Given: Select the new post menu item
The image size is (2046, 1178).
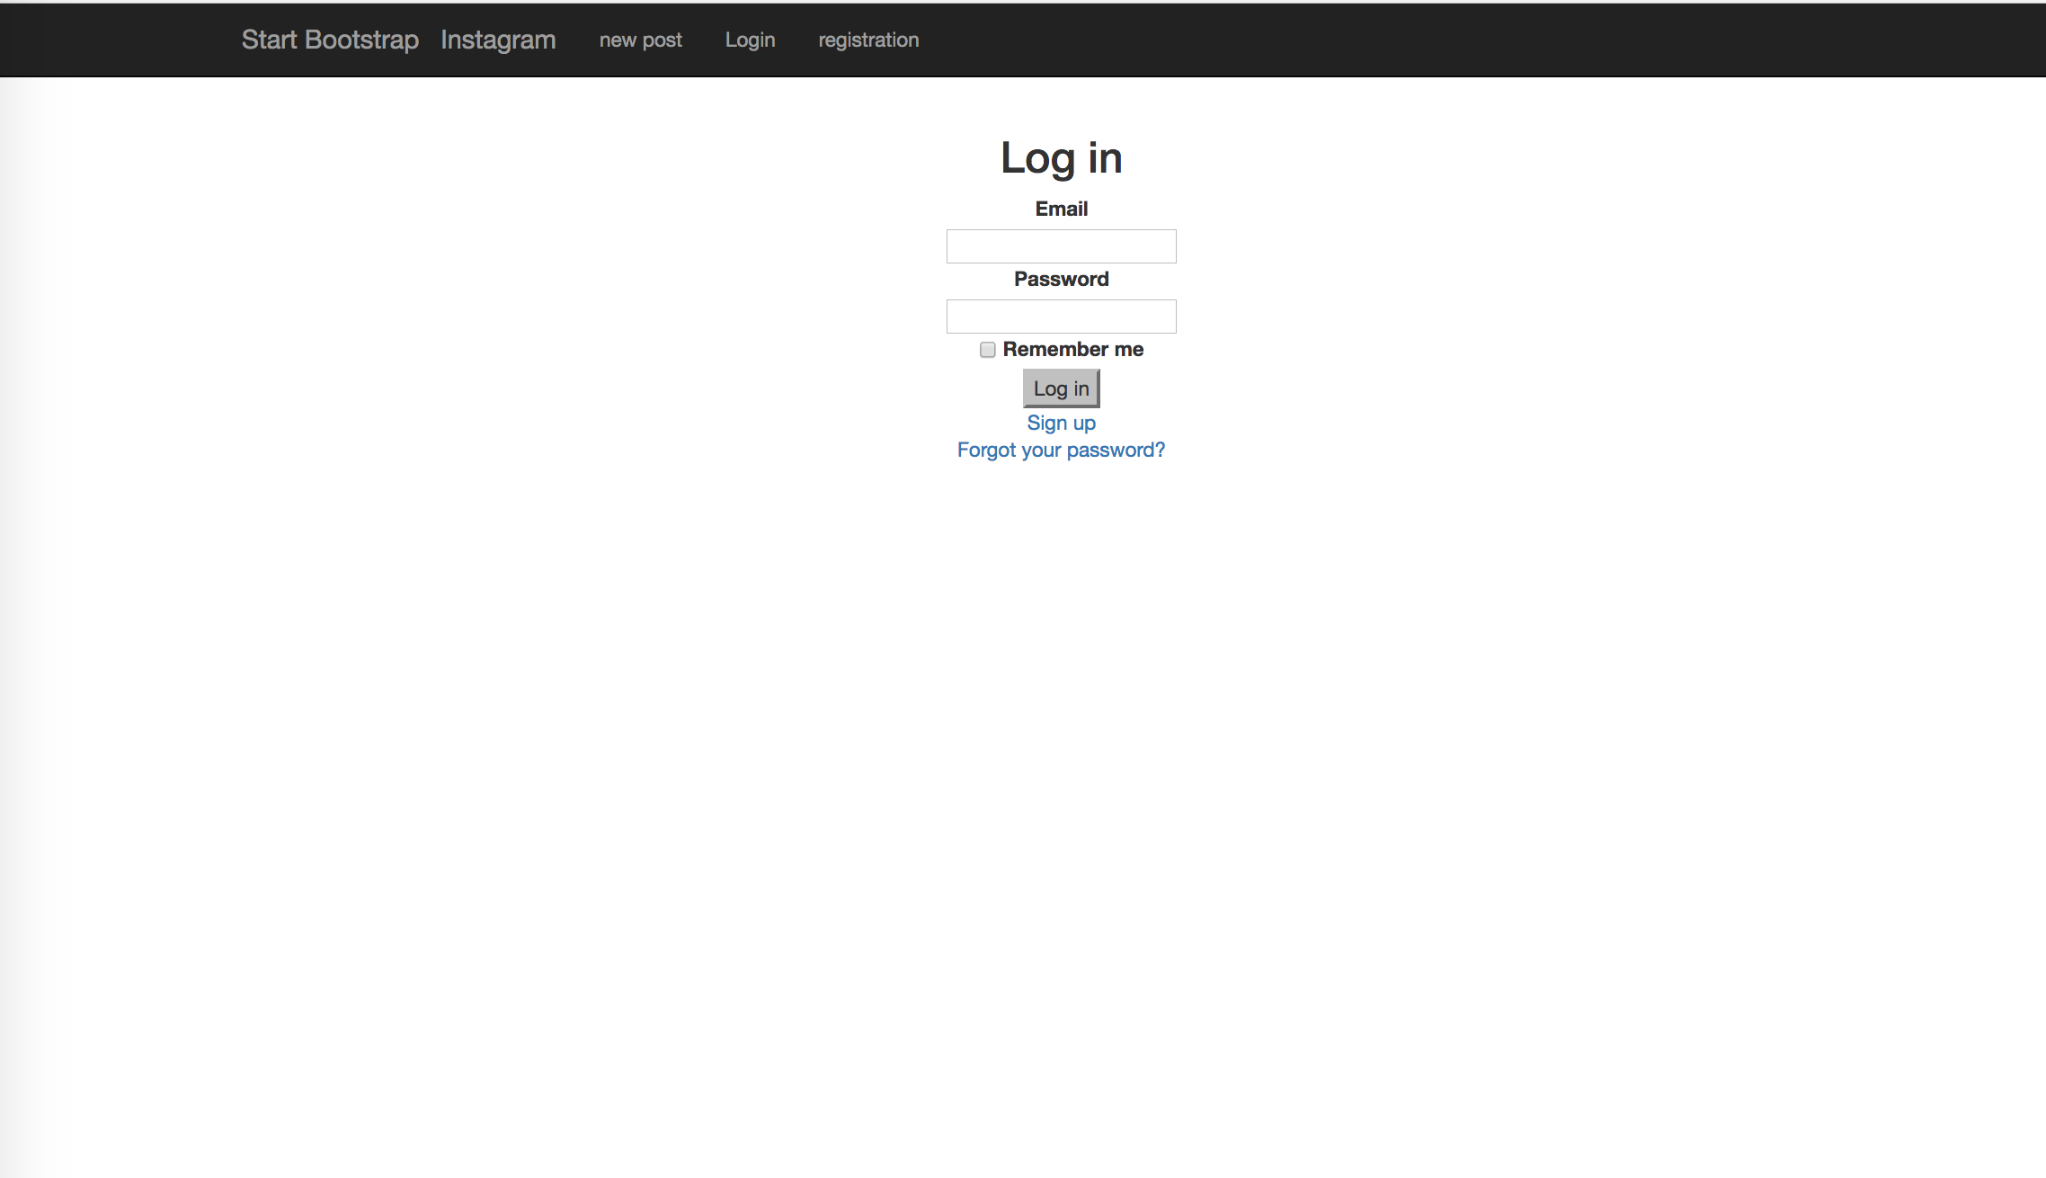Looking at the screenshot, I should tap(640, 40).
